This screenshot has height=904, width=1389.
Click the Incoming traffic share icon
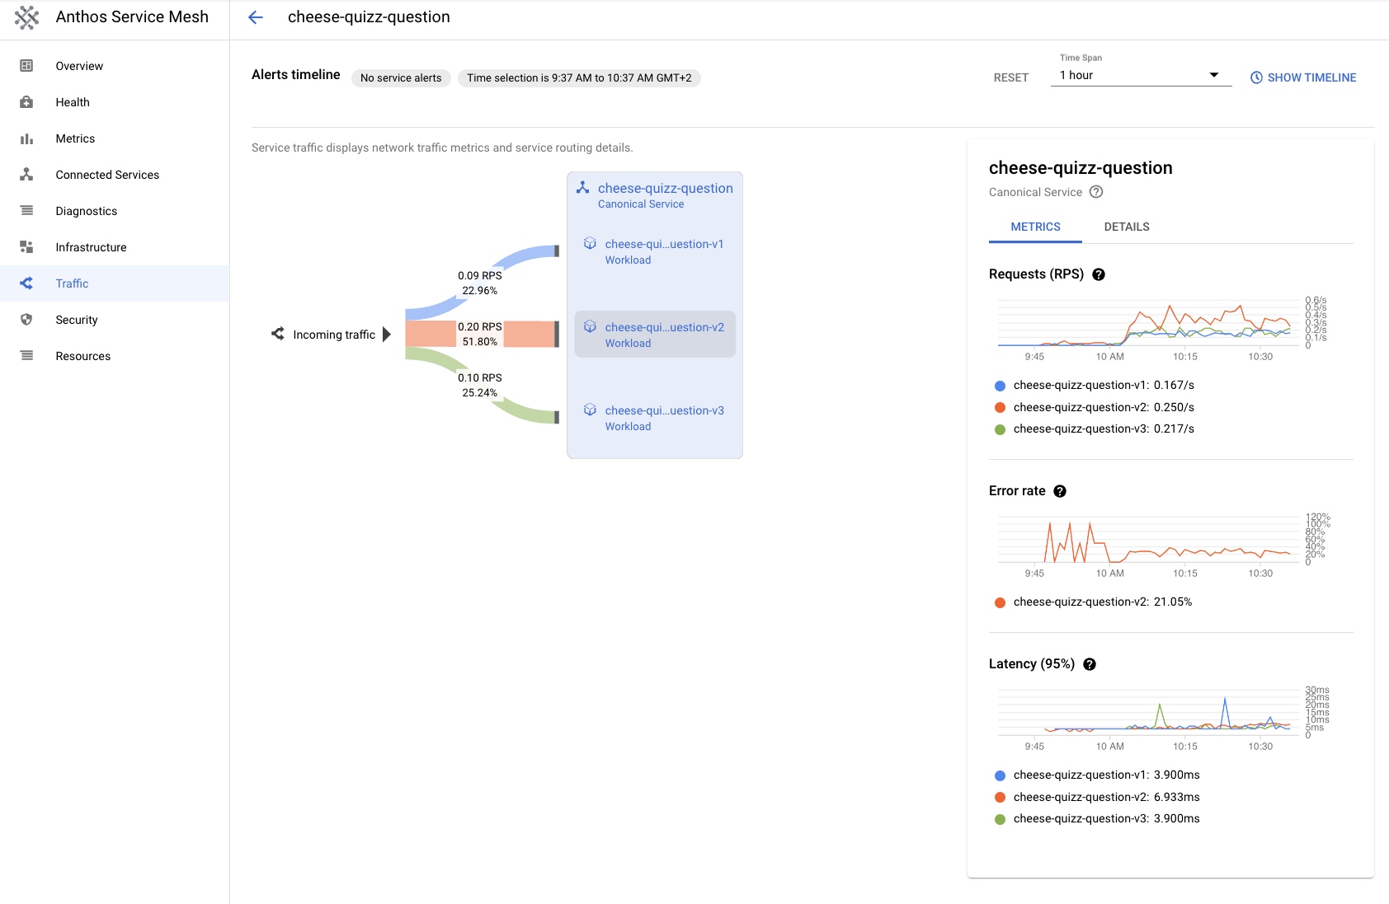278,334
